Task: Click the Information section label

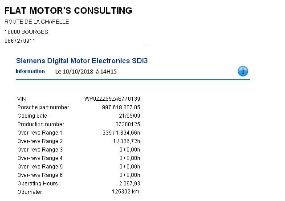Action: point(30,71)
